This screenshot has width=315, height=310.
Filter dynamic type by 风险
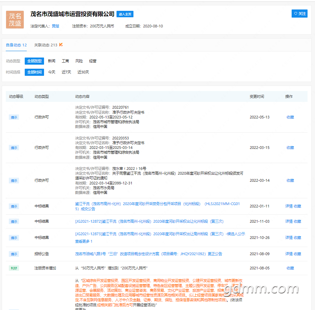click(79, 61)
